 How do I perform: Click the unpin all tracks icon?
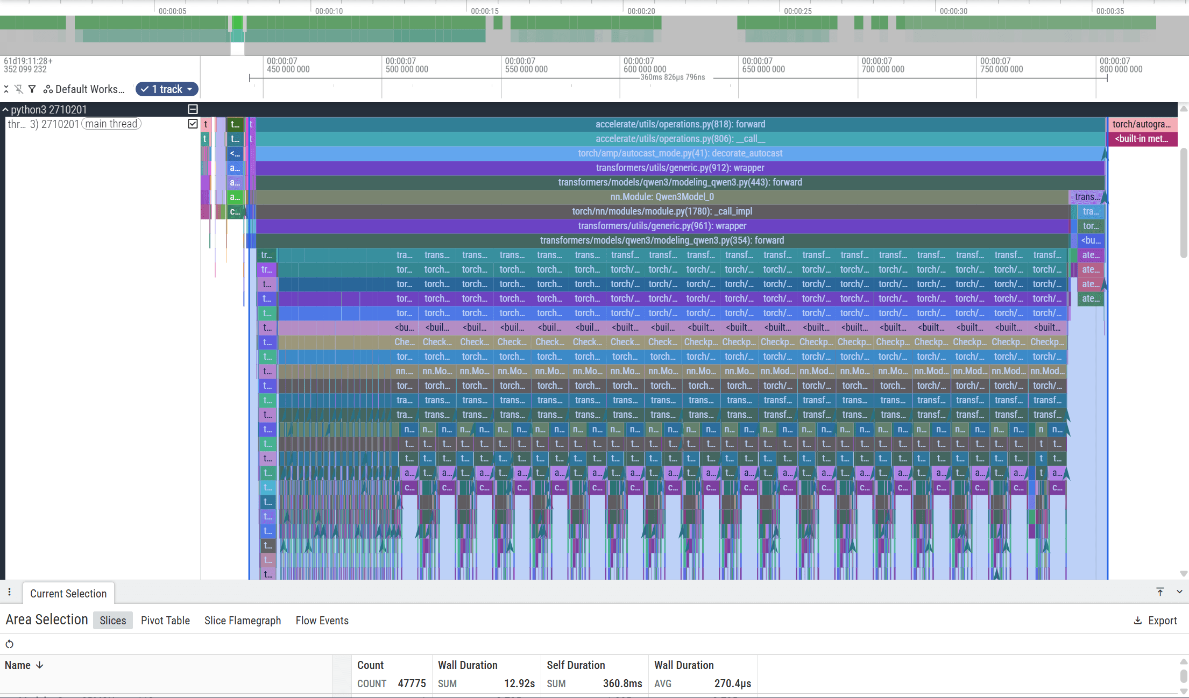coord(19,89)
